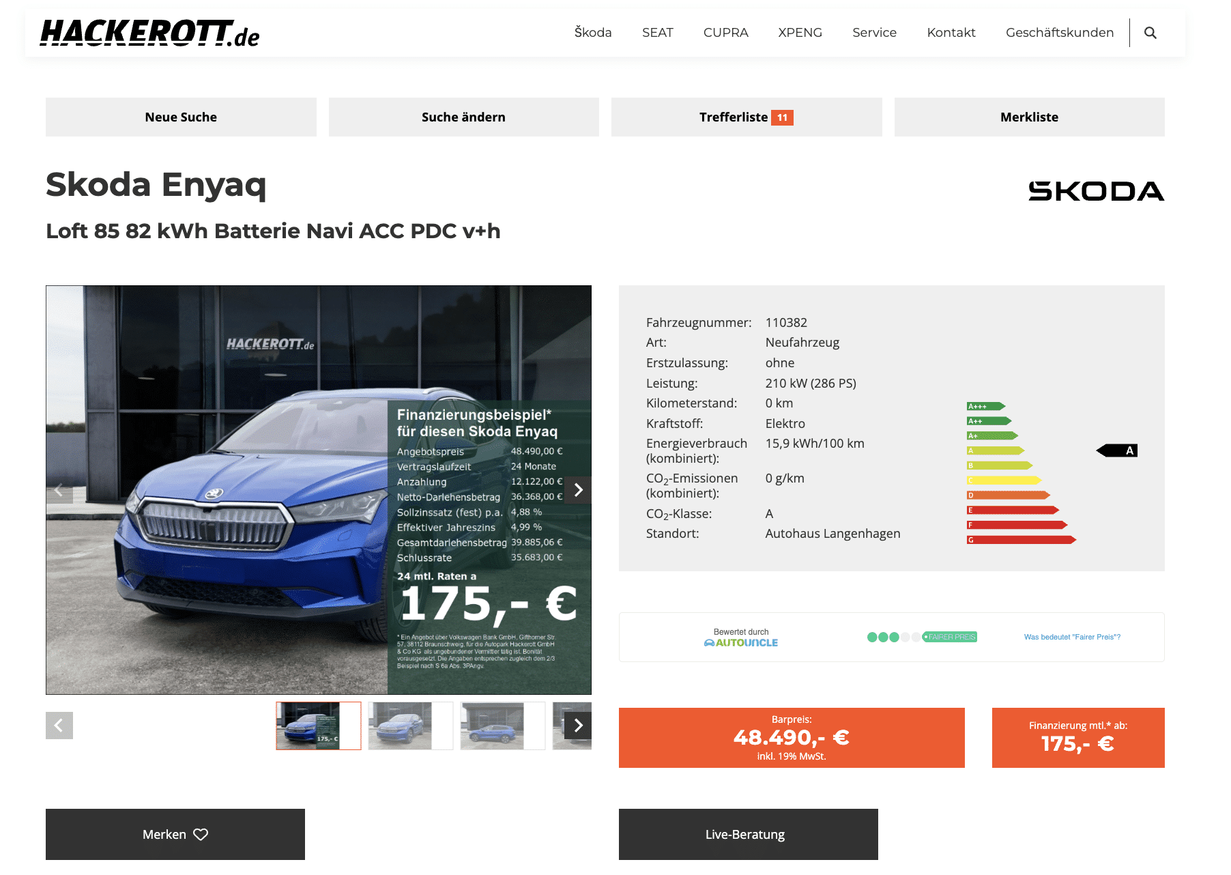Start a new search with Neue Suche
This screenshot has height=875, width=1231.
pyautogui.click(x=181, y=117)
